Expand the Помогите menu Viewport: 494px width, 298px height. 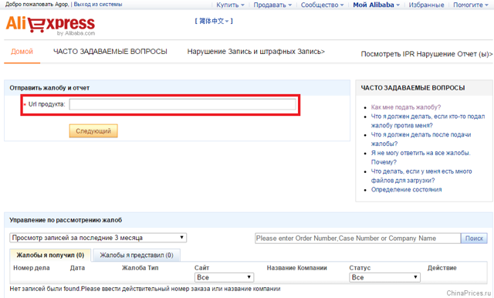coord(471,5)
